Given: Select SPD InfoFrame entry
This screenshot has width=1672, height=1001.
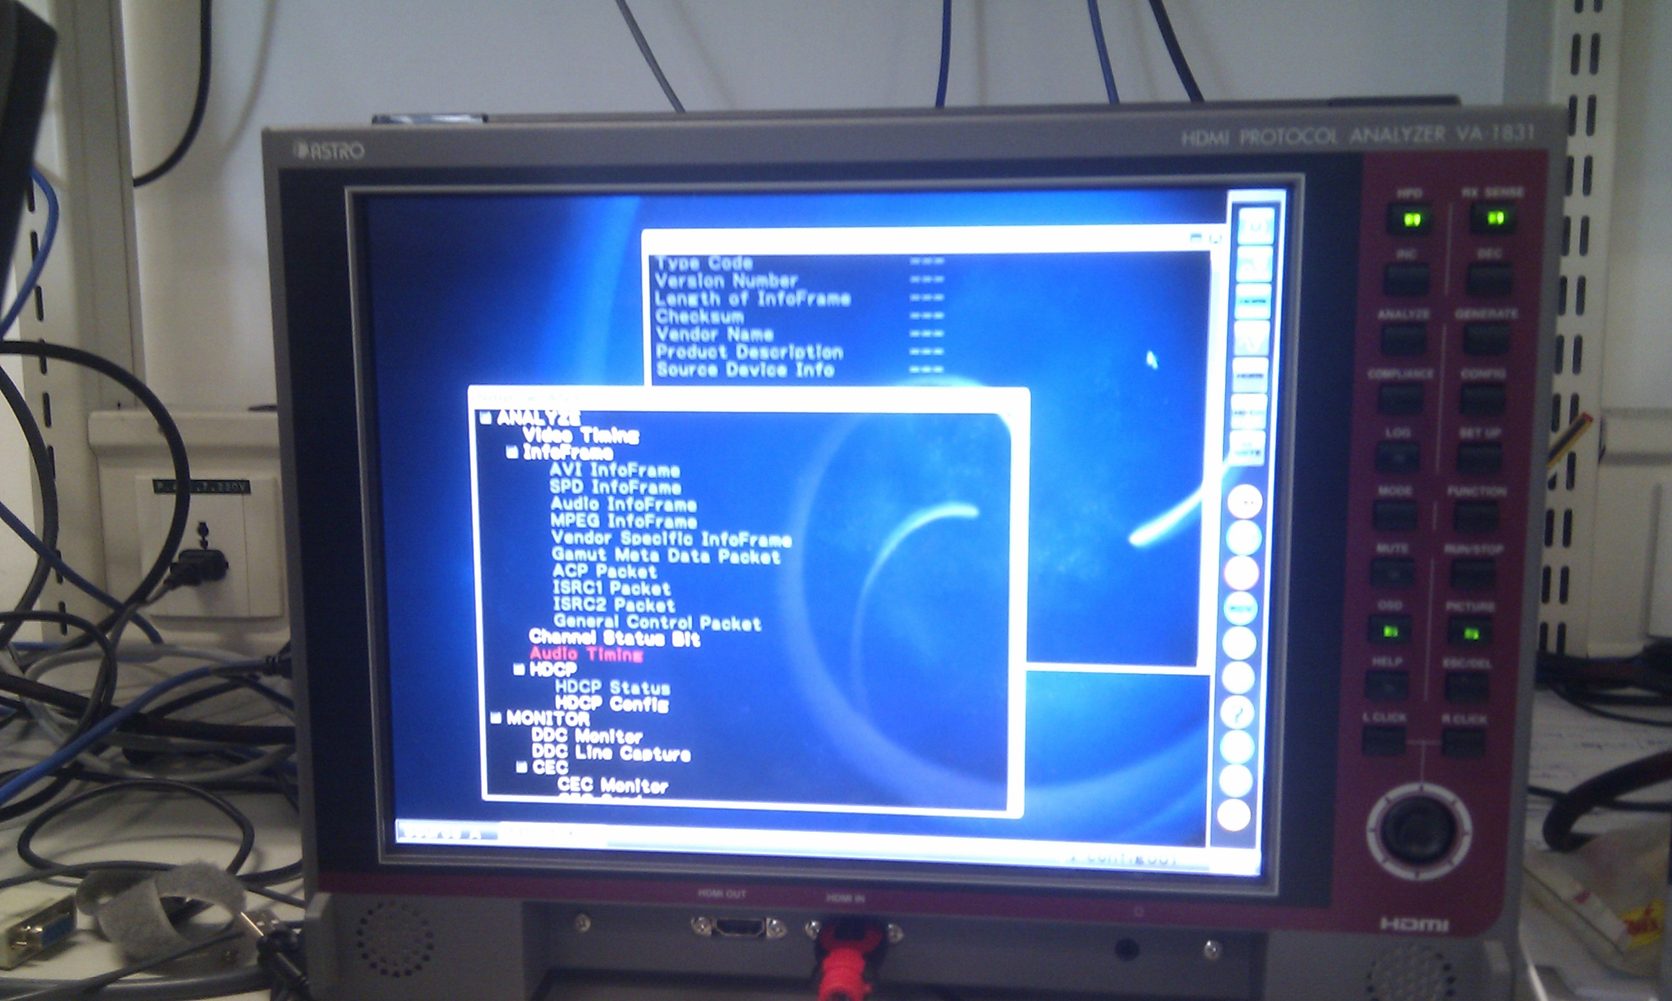Looking at the screenshot, I should pyautogui.click(x=615, y=487).
